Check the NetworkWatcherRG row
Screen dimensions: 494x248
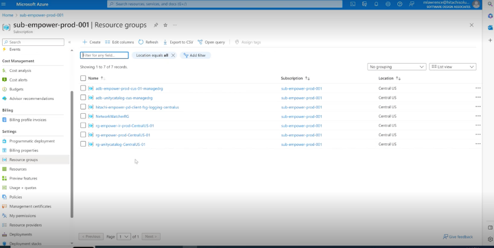coord(83,116)
